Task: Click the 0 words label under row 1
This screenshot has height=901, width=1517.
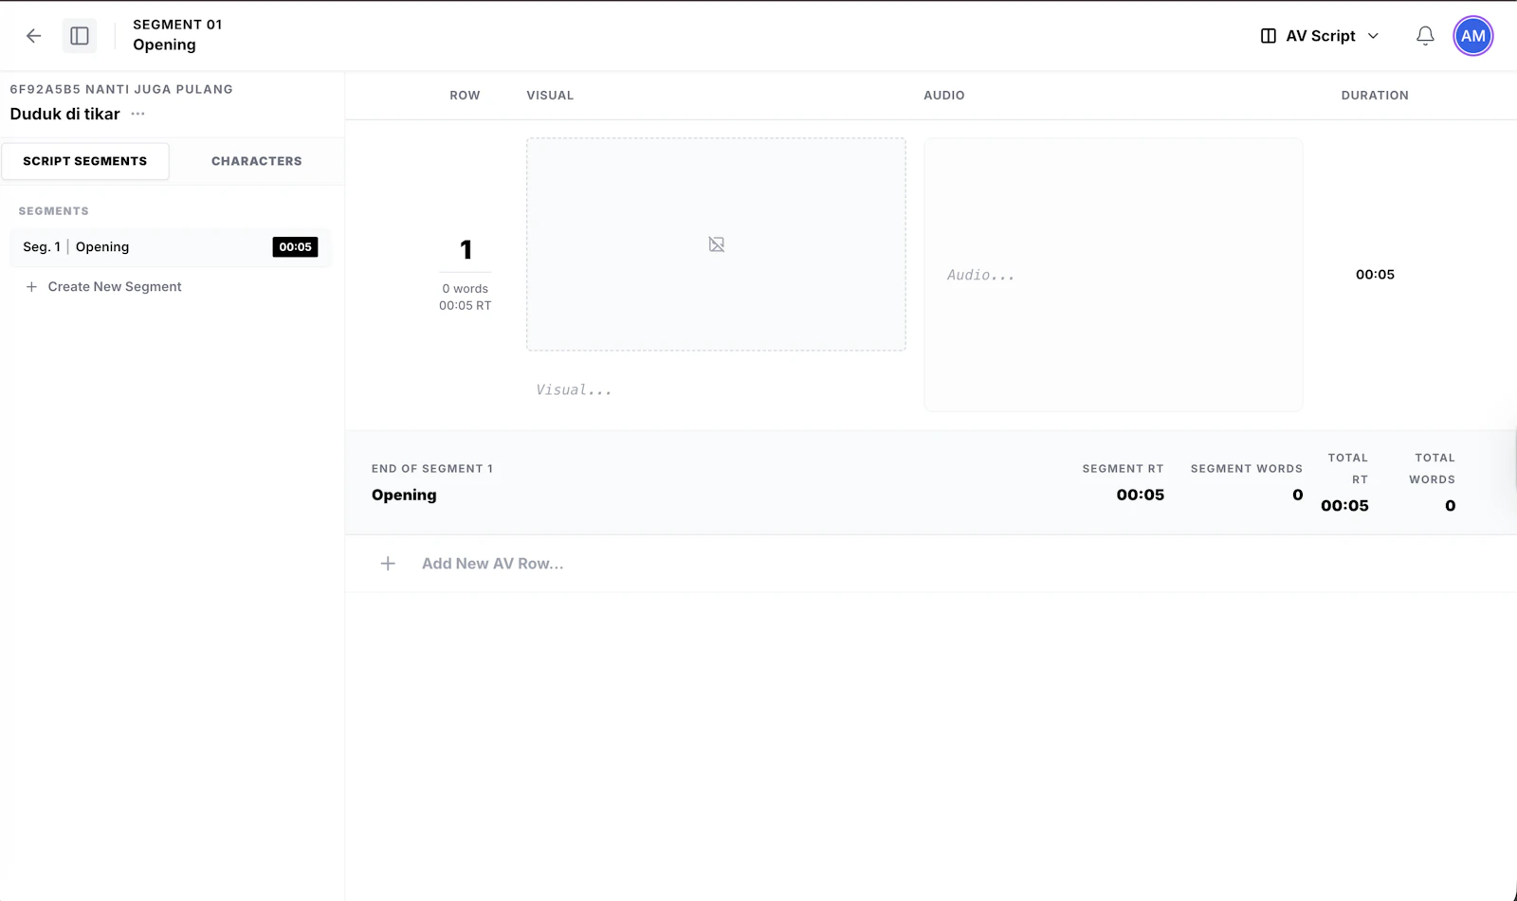Action: tap(465, 289)
